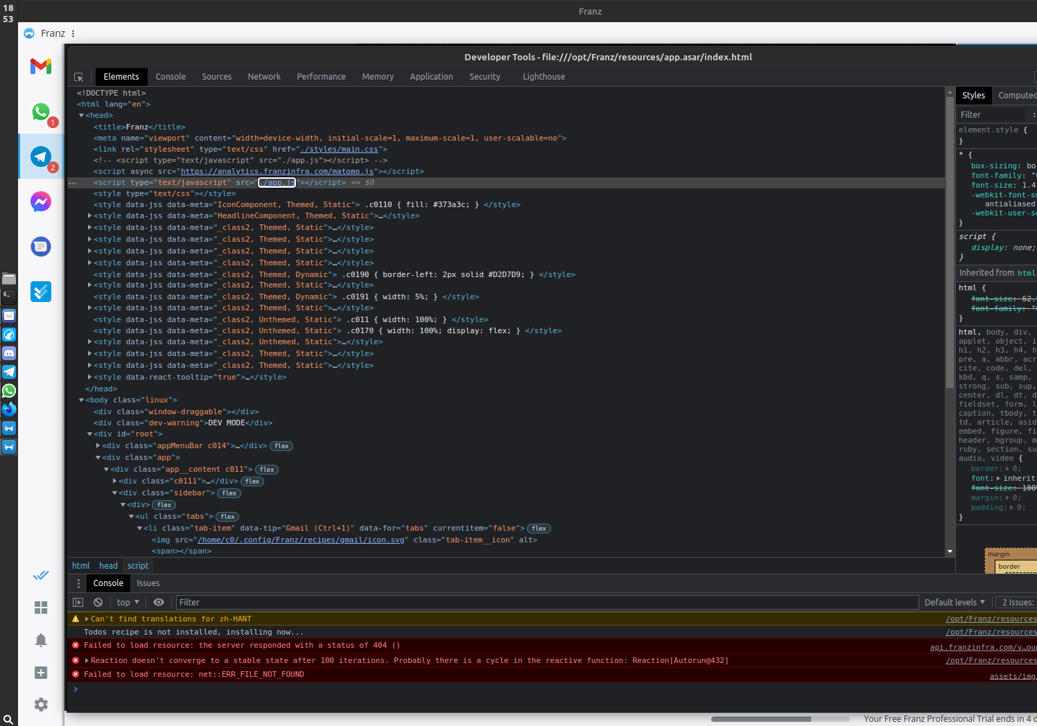
Task: Collapse the div id root node
Action: pos(90,434)
